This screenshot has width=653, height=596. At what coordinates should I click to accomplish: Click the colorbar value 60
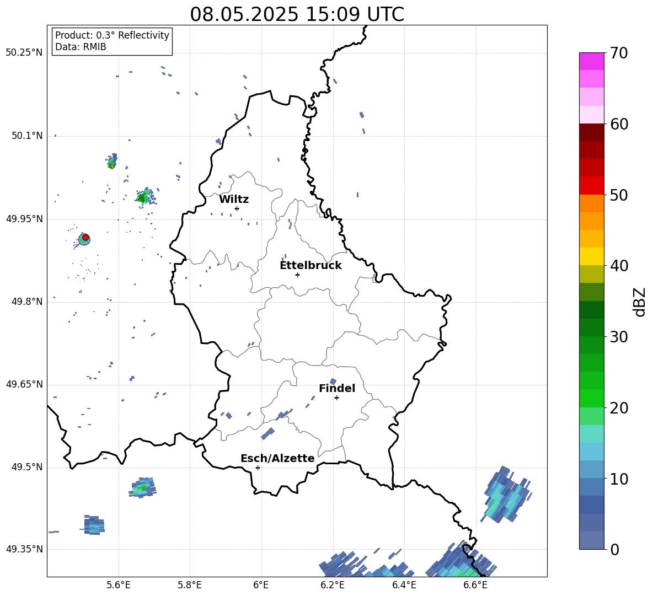point(619,124)
